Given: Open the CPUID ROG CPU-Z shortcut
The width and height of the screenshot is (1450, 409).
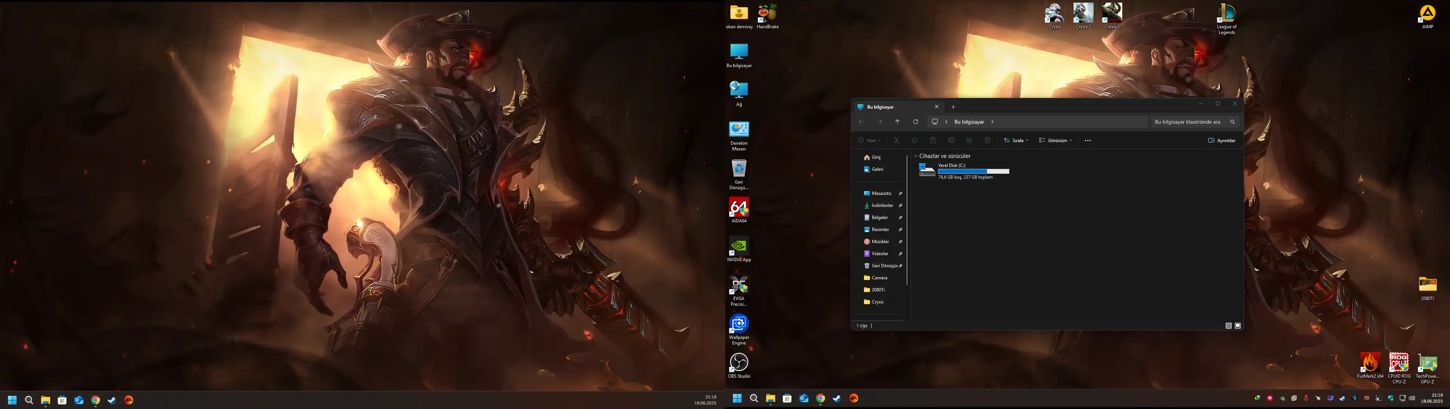Looking at the screenshot, I should [1399, 369].
